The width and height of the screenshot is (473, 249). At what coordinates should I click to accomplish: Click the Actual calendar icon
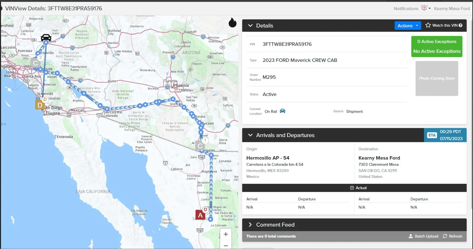click(x=352, y=188)
